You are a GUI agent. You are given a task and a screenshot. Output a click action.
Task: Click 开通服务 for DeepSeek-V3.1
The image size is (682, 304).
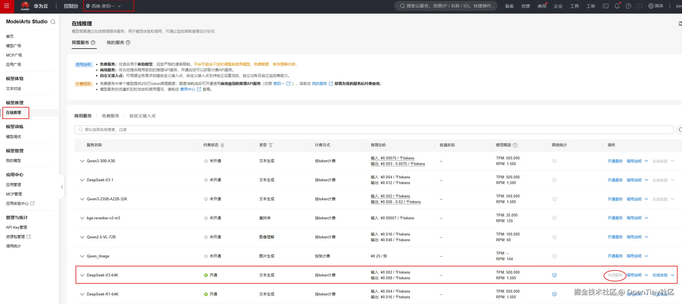click(x=615, y=180)
